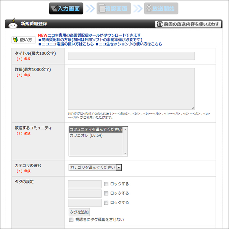Click the タグを追加 button

pos(79,212)
